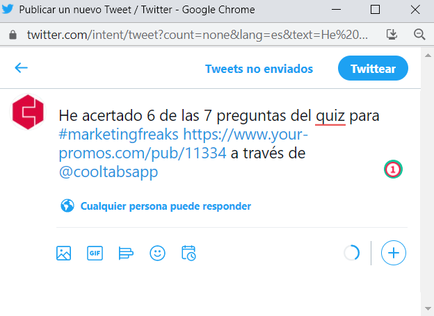Click the #marketingfreaks hashtag
Screen dimensions: 434x316
click(118, 135)
